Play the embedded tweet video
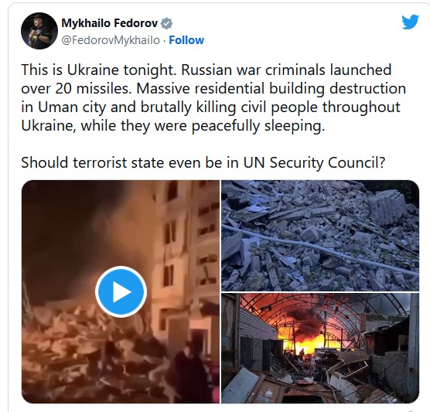Viewport: 430px width, 412px height. (121, 291)
